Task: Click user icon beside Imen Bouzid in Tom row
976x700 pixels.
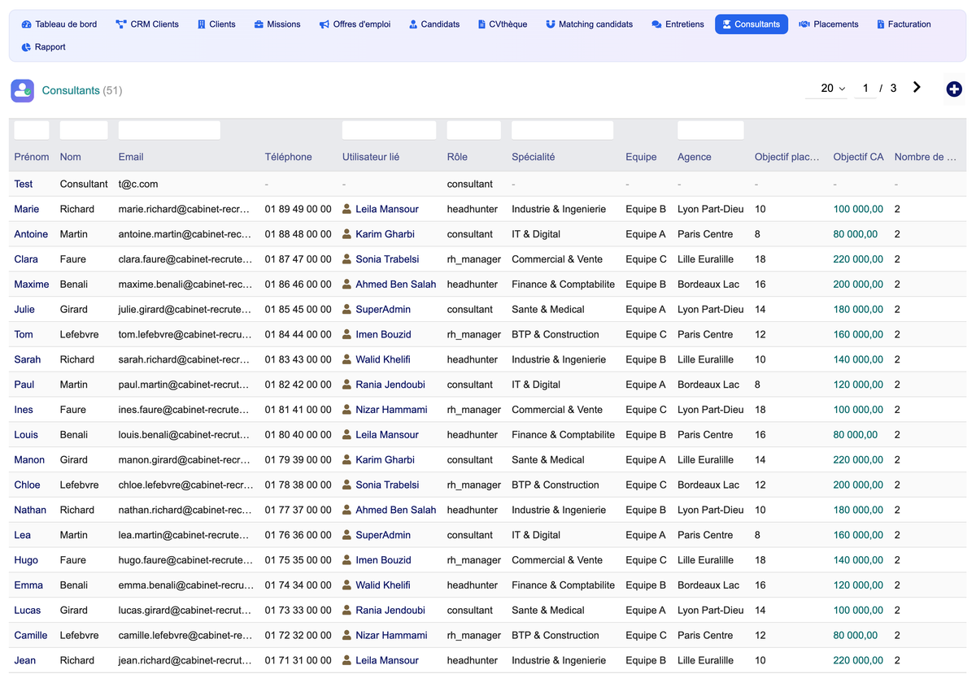Action: [347, 334]
